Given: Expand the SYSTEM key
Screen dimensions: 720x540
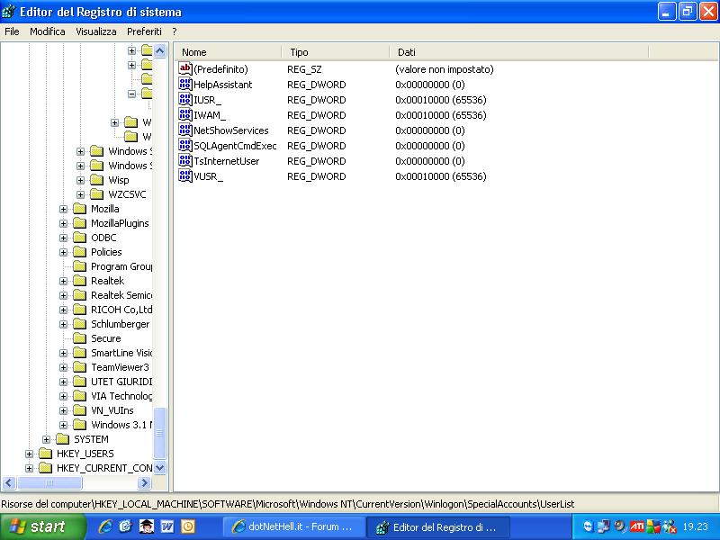Looking at the screenshot, I should click(47, 439).
